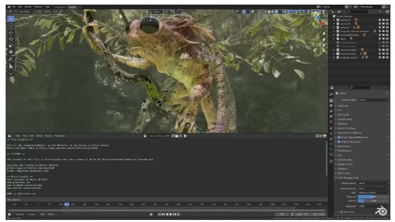Open the Edit menu in the top bar
This screenshot has height=222, width=395.
point(20,7)
